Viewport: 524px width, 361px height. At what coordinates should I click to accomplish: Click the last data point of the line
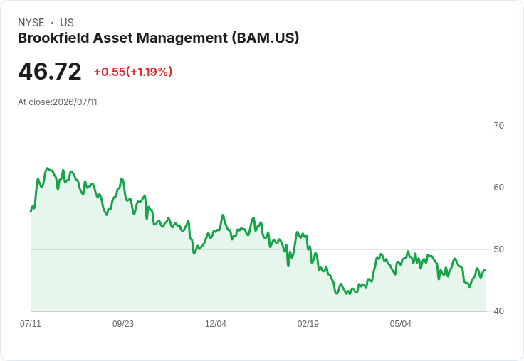click(x=485, y=270)
